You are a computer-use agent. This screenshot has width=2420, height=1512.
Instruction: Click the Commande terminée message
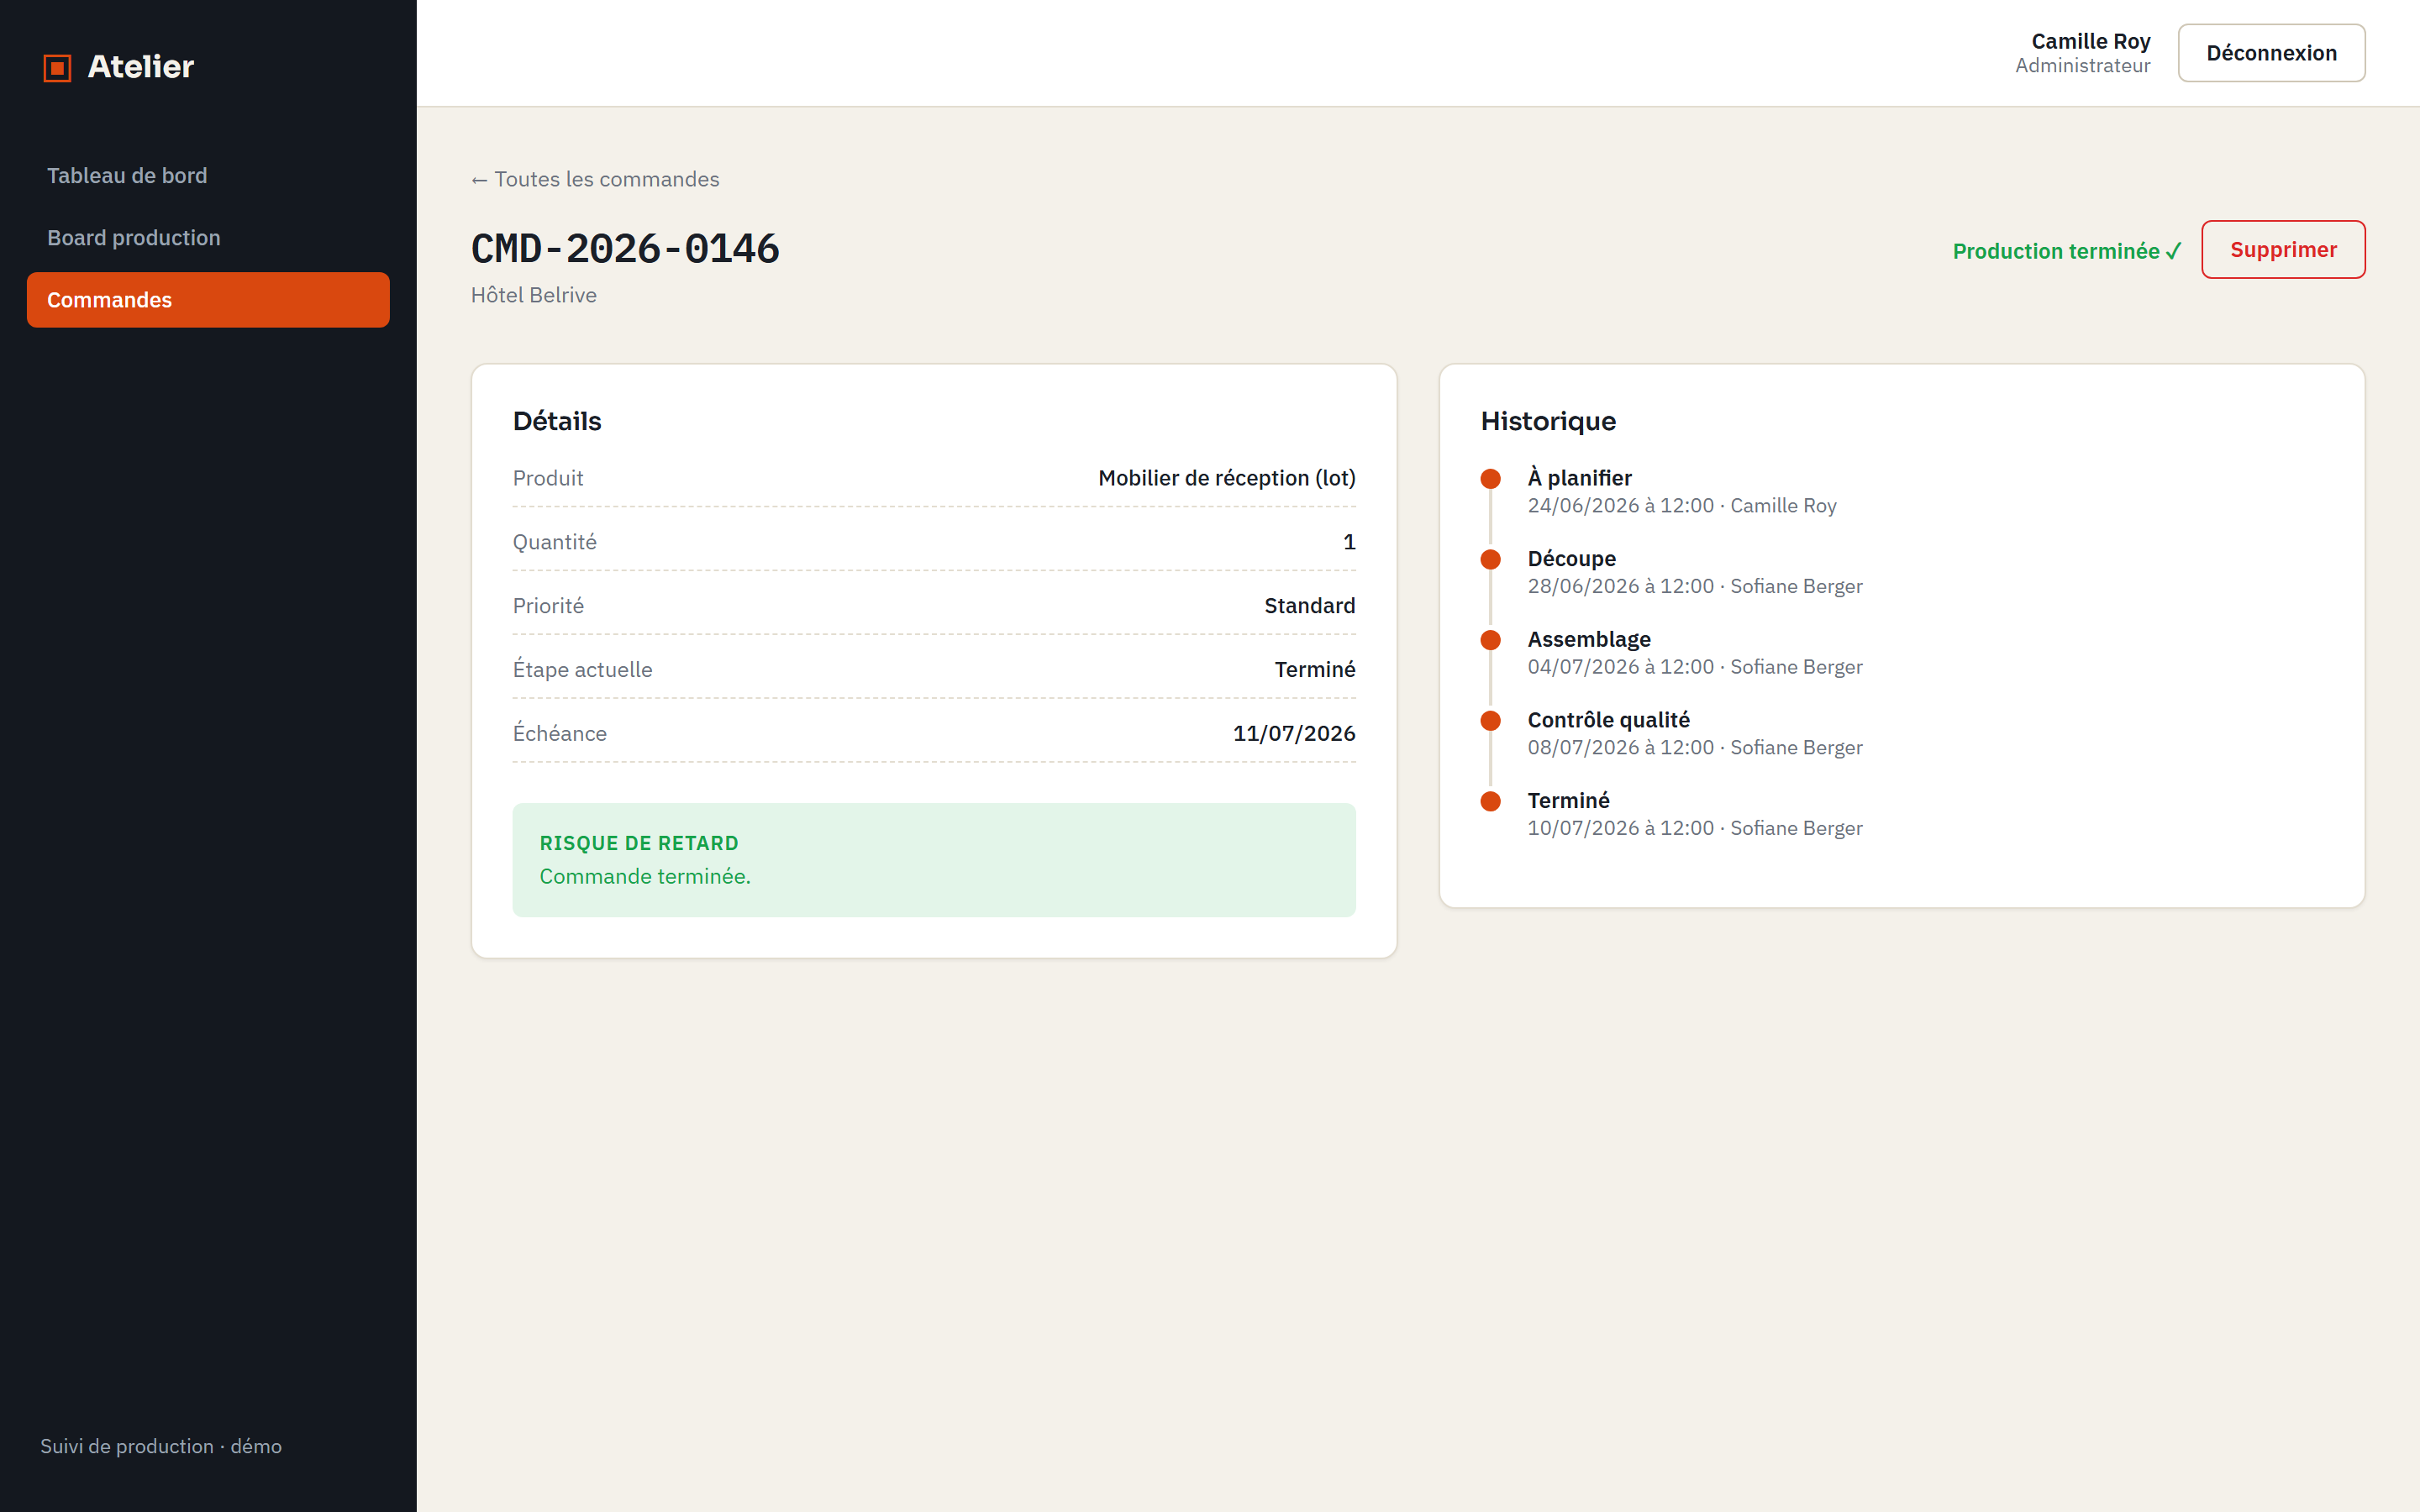645,876
